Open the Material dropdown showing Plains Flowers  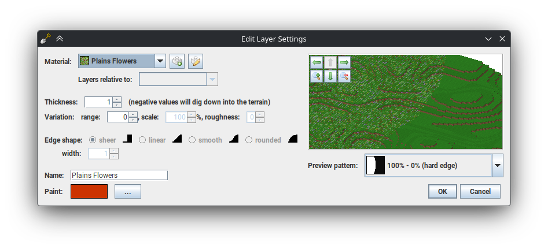(160, 61)
